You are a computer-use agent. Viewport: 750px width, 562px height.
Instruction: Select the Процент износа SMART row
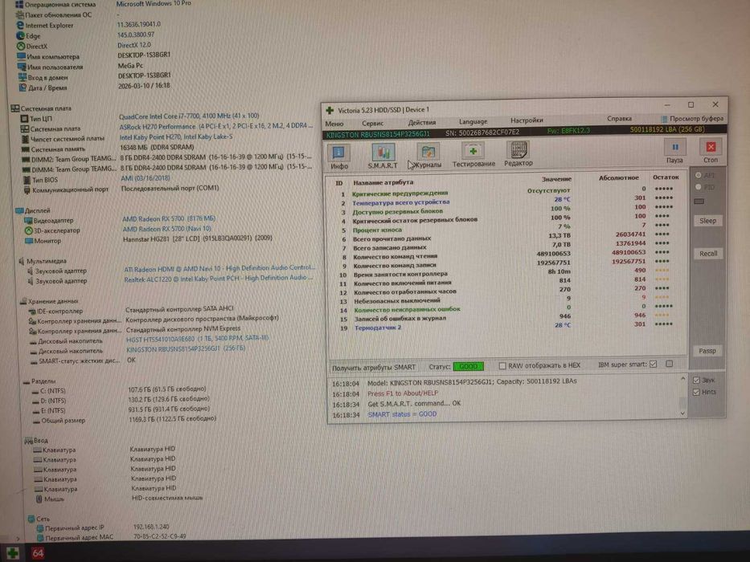click(505, 228)
